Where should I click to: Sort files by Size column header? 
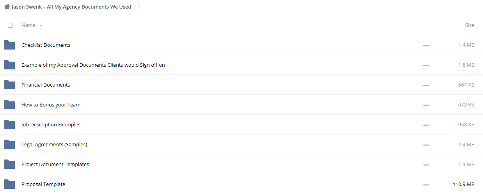pyautogui.click(x=470, y=25)
